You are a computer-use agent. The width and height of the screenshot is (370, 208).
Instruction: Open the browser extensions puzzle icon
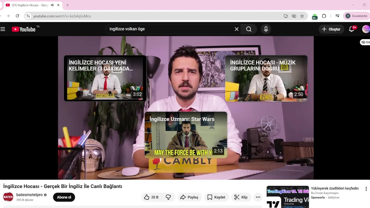pyautogui.click(x=324, y=16)
